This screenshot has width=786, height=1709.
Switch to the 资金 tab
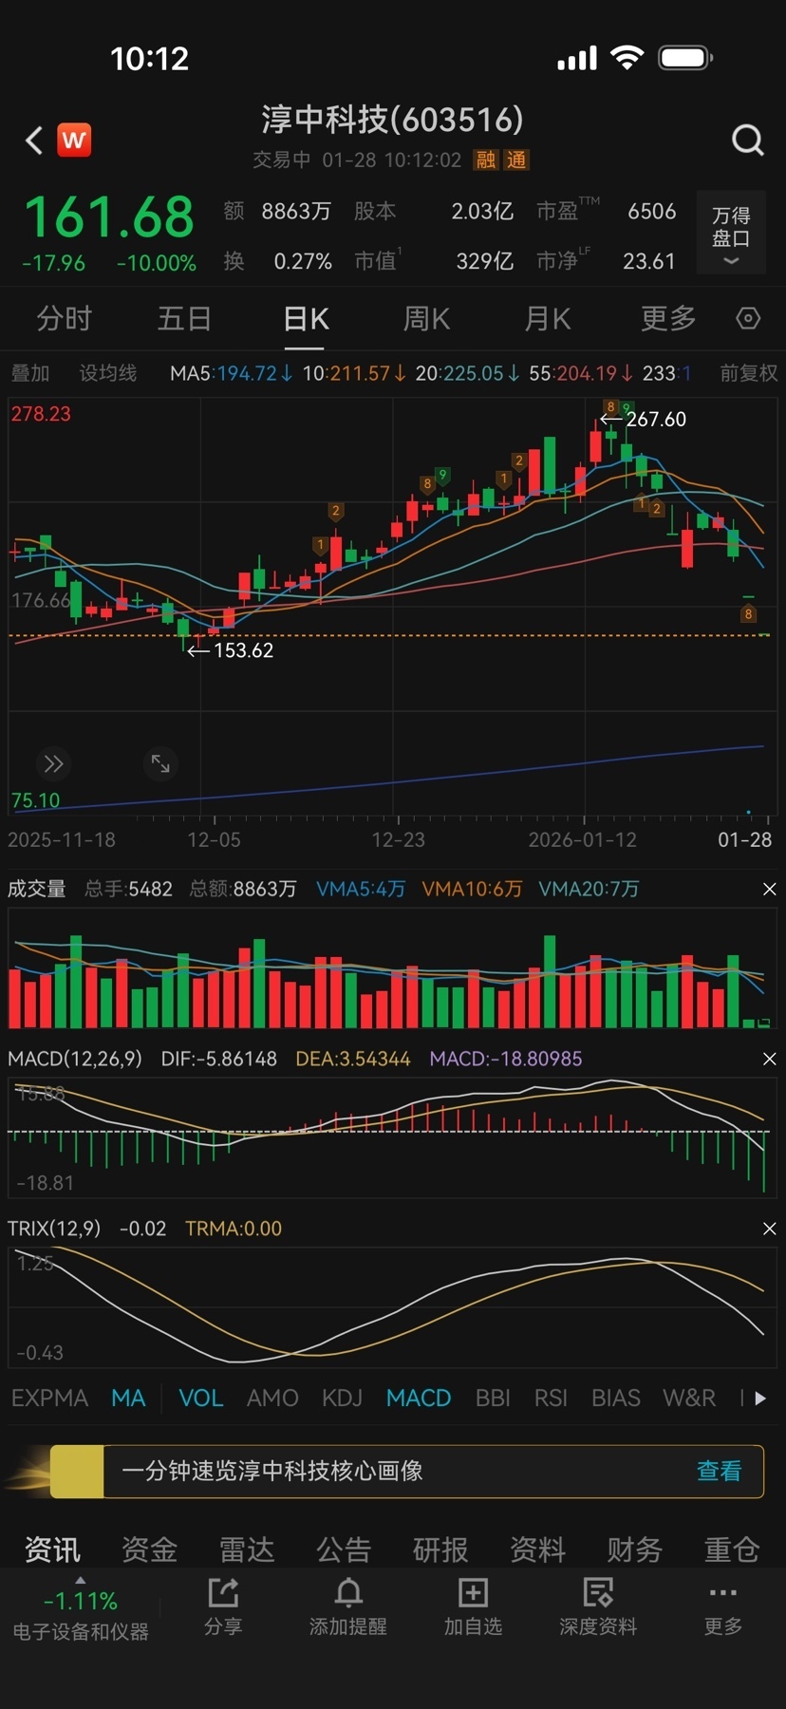(x=150, y=1549)
